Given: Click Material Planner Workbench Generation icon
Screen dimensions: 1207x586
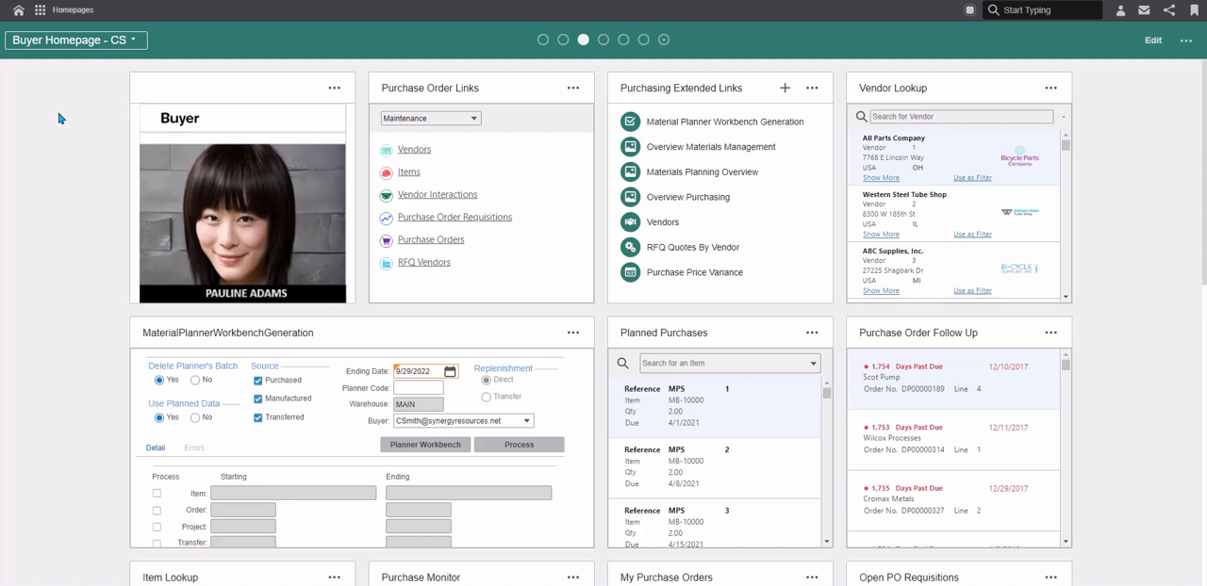Looking at the screenshot, I should (630, 122).
